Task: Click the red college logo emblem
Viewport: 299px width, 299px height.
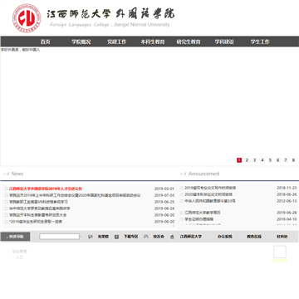Action: point(27,18)
